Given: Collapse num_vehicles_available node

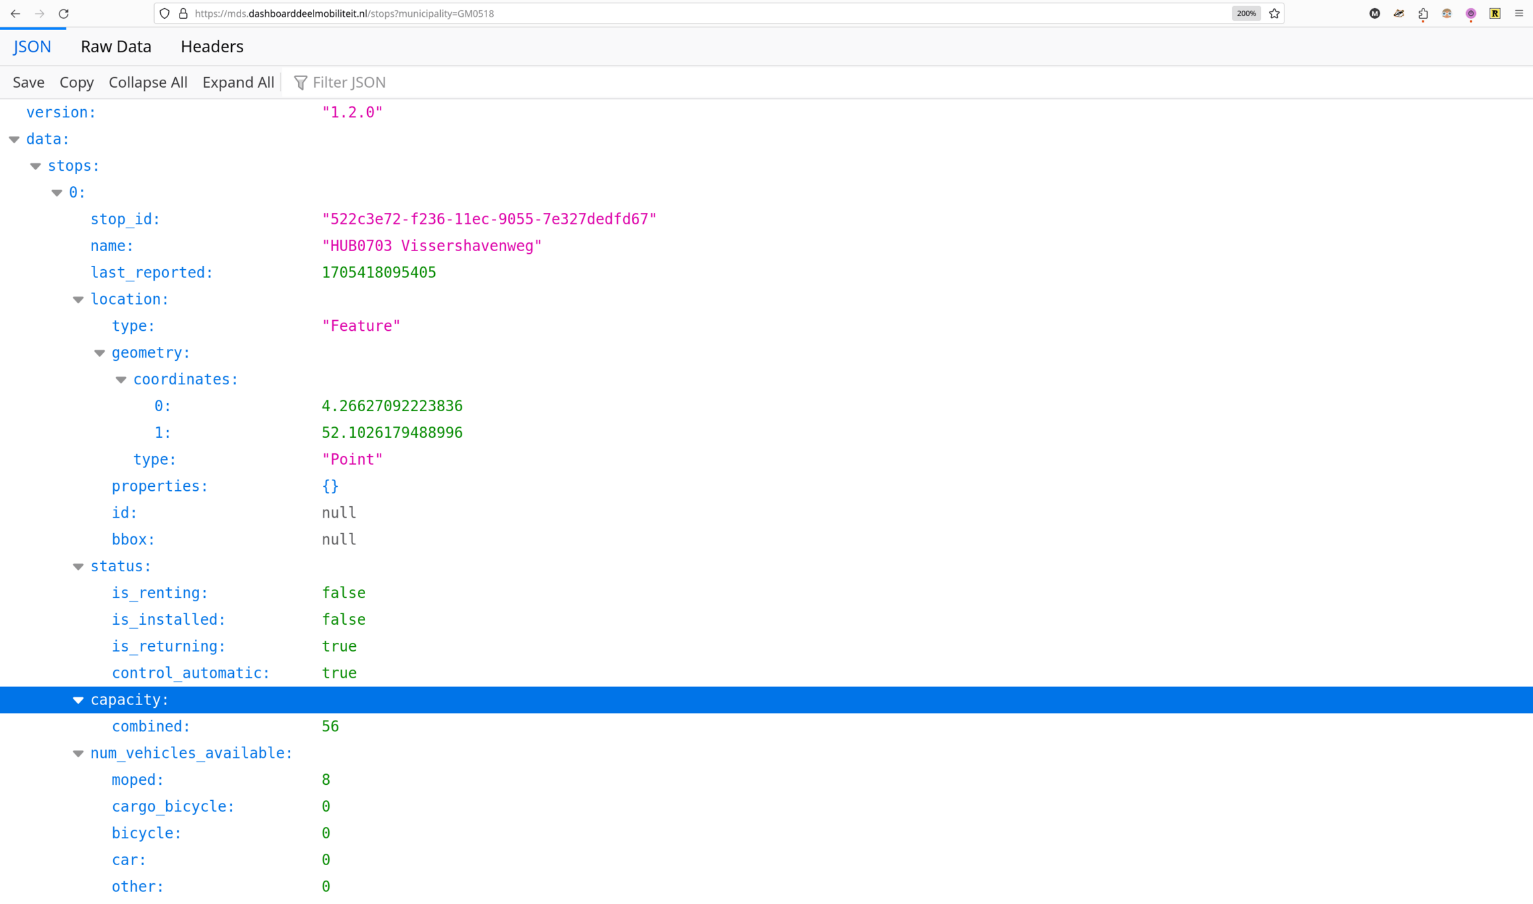Looking at the screenshot, I should coord(78,753).
